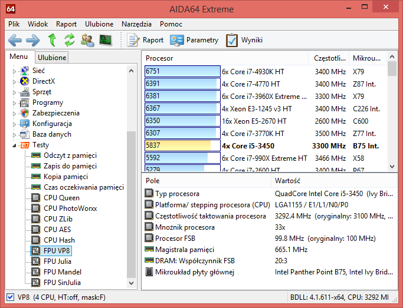Select Czas oczekiwania pamięci test

pyautogui.click(x=84, y=187)
